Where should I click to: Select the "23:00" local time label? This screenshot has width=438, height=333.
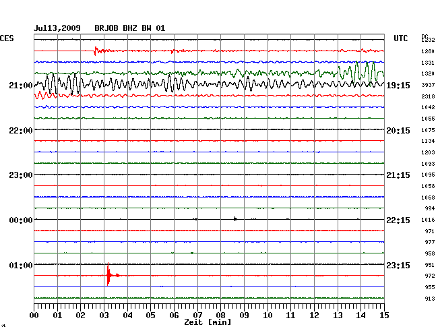tap(21, 175)
